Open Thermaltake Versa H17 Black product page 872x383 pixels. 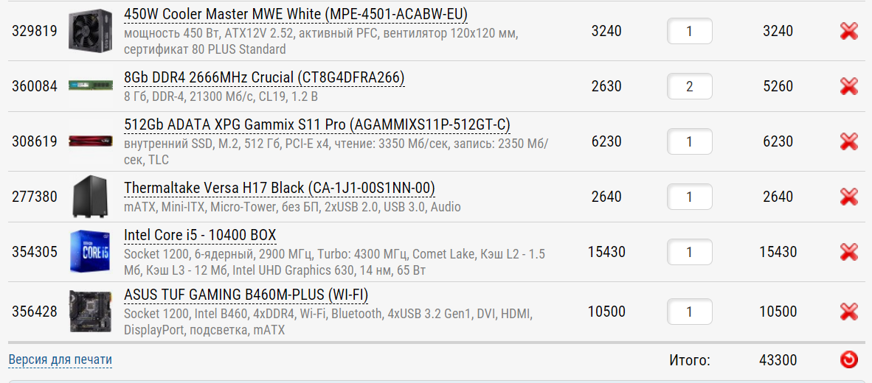tap(280, 188)
